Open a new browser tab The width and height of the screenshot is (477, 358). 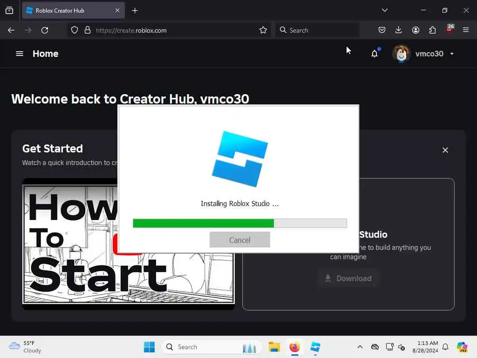coord(135,11)
